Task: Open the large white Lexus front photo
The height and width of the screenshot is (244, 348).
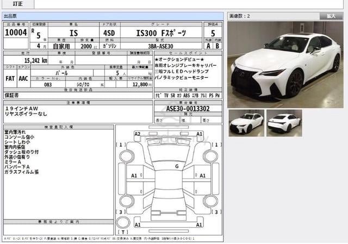Action: pyautogui.click(x=285, y=65)
